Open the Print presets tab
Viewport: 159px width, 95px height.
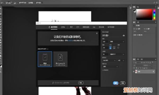click(78, 27)
